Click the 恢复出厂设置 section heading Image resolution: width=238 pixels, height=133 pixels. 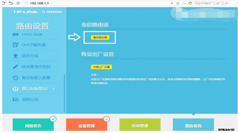(x=97, y=54)
